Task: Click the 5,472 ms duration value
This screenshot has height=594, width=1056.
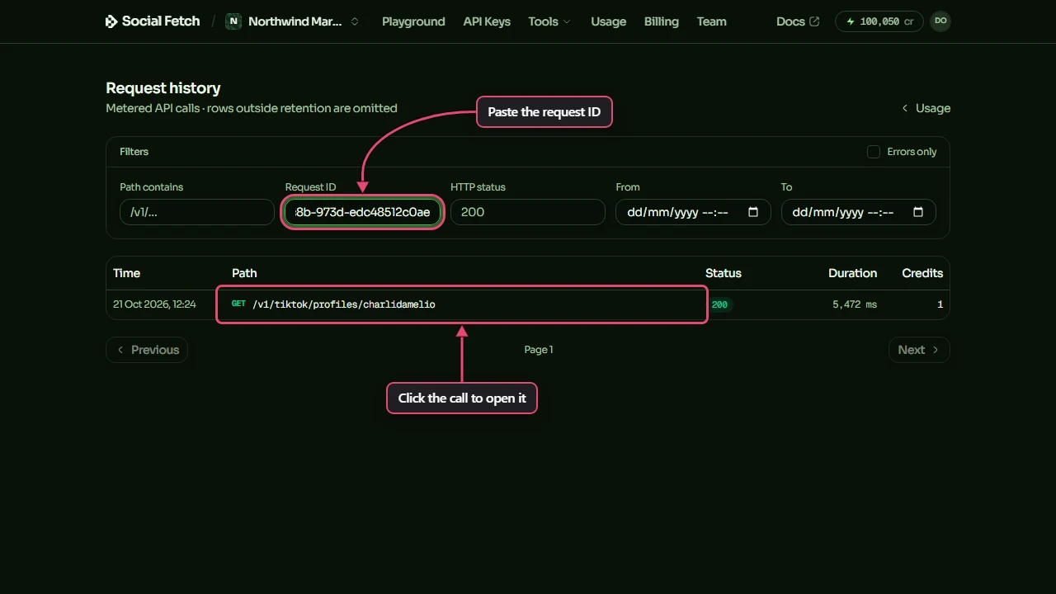Action: point(855,304)
